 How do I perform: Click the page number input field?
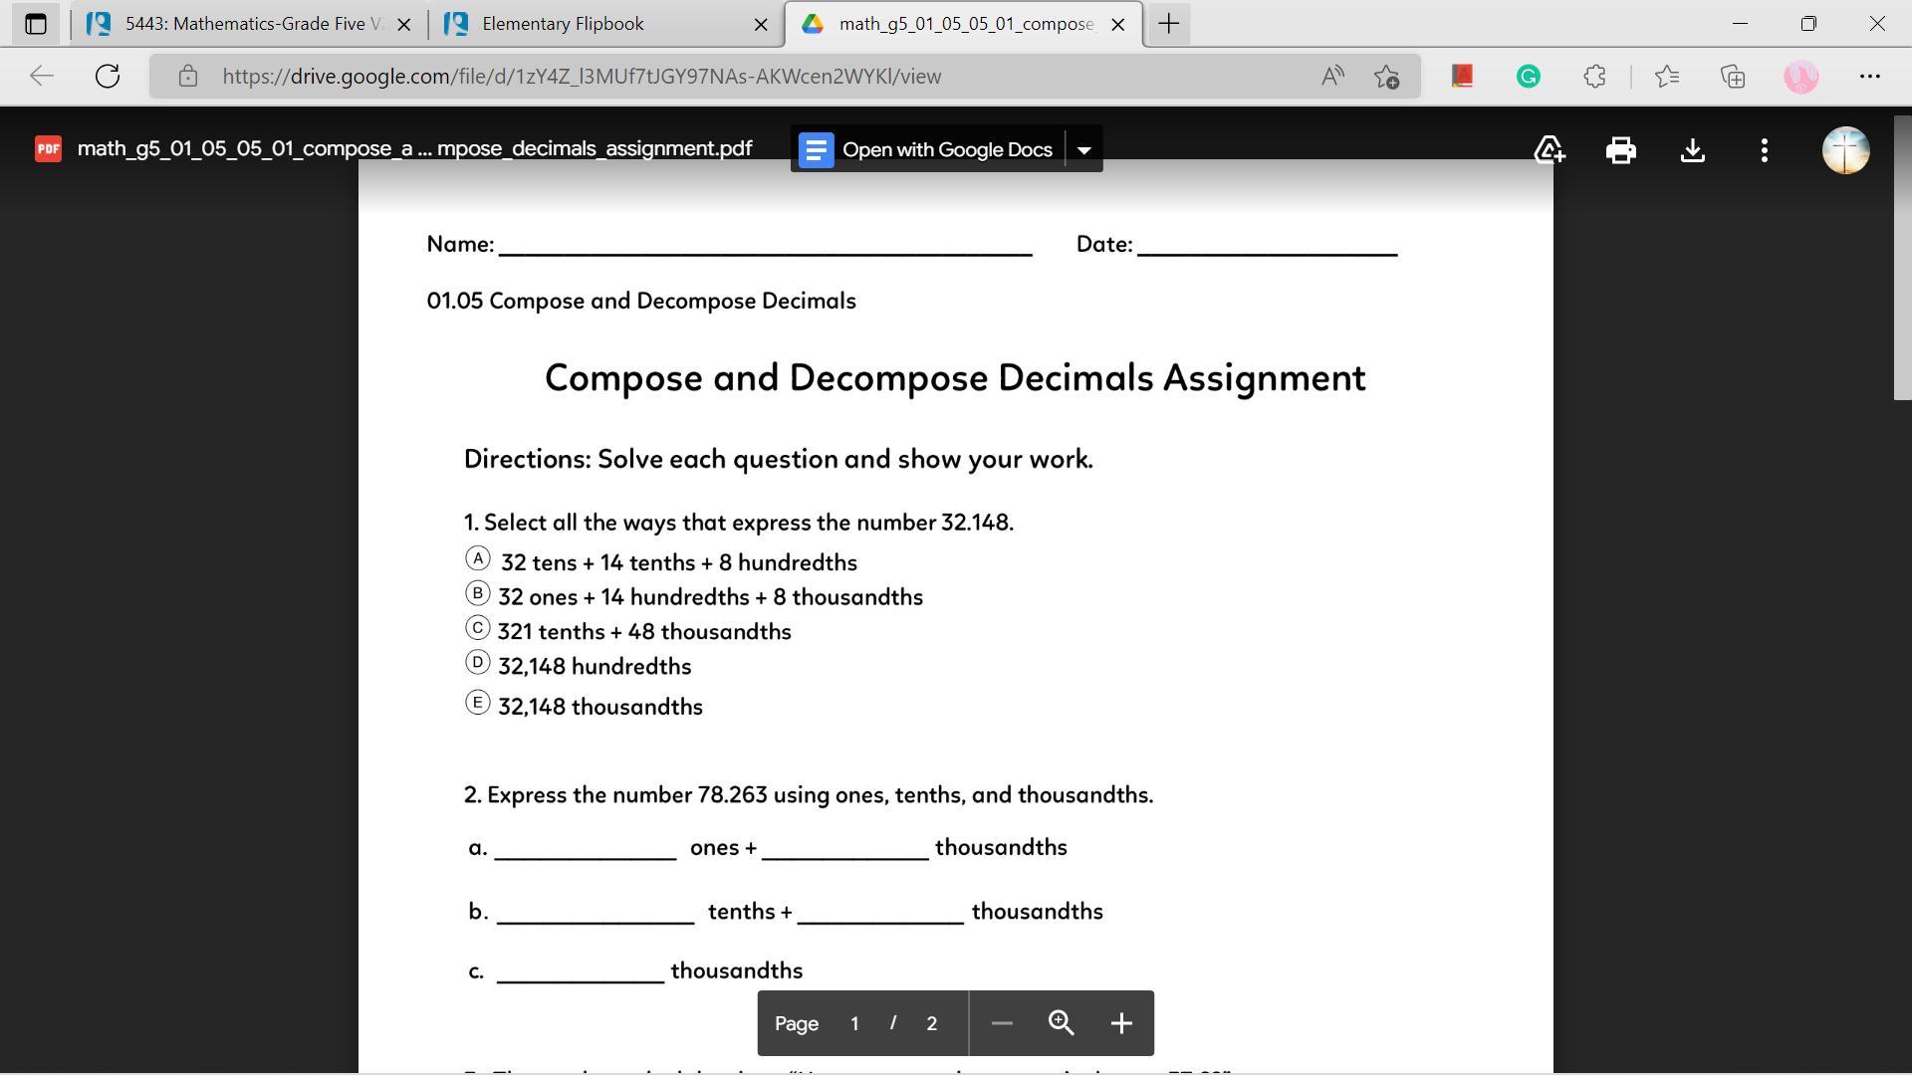(x=854, y=1023)
